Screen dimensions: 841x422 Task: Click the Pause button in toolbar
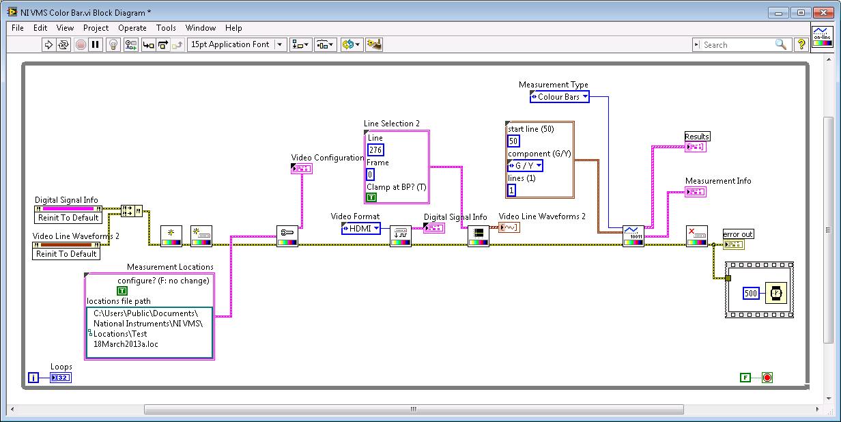(96, 45)
